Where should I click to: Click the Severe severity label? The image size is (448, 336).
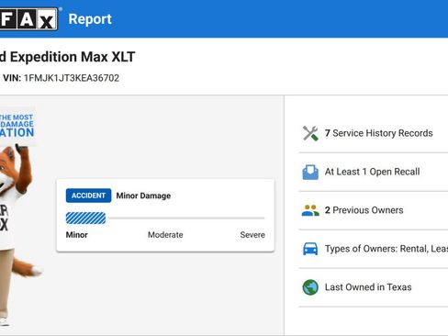252,235
